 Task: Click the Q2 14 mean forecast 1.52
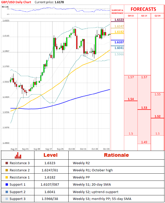click(158, 116)
